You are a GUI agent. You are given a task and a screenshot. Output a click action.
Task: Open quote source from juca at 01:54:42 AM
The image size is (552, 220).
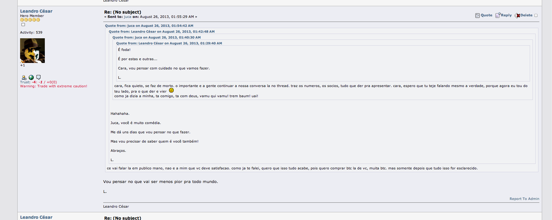tap(149, 26)
